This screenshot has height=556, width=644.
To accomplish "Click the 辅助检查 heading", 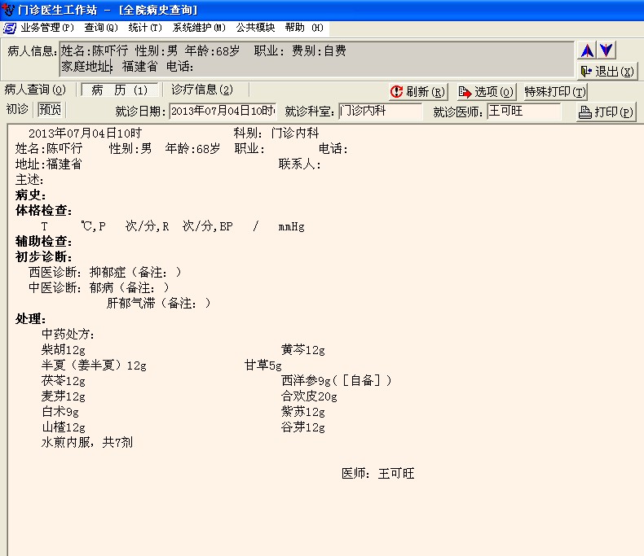I will [x=43, y=241].
